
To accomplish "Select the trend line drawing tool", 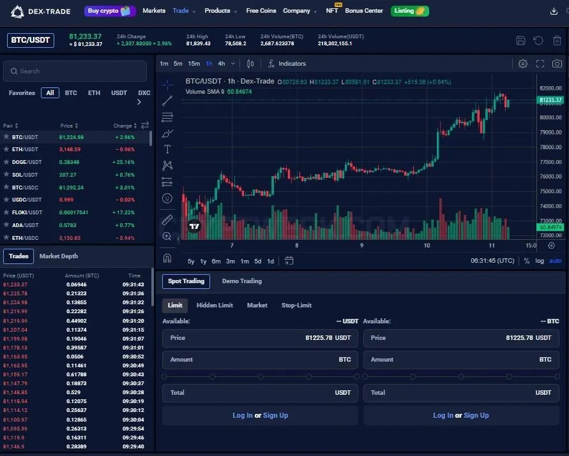I will click(167, 101).
